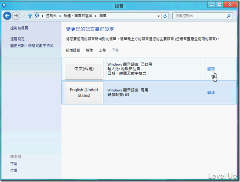Screen dimensions: 240x182
Task: Open the address bar history dropdown
Action: click(159, 16)
